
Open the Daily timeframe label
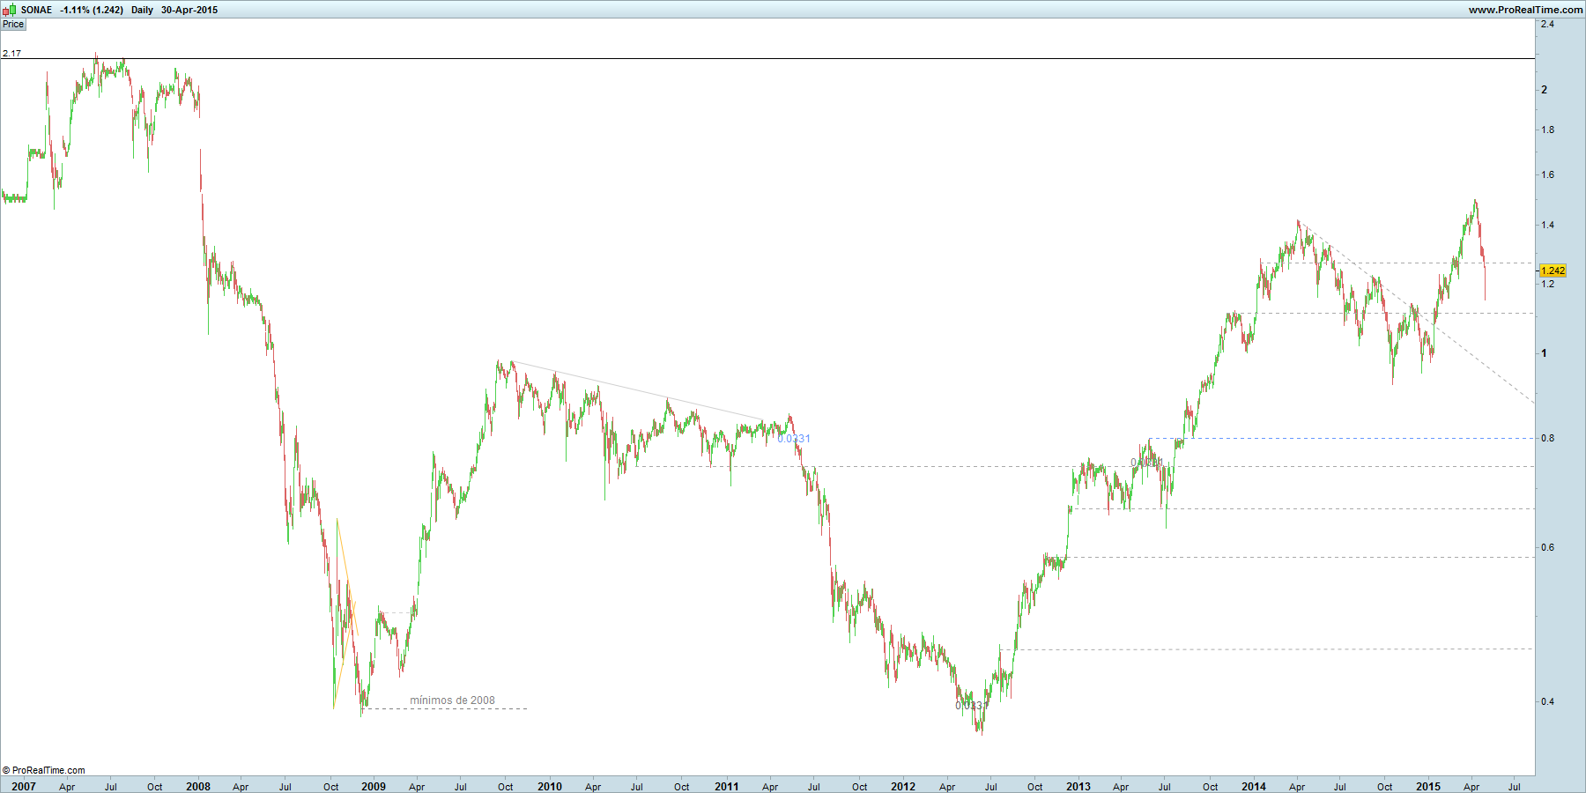tap(142, 10)
